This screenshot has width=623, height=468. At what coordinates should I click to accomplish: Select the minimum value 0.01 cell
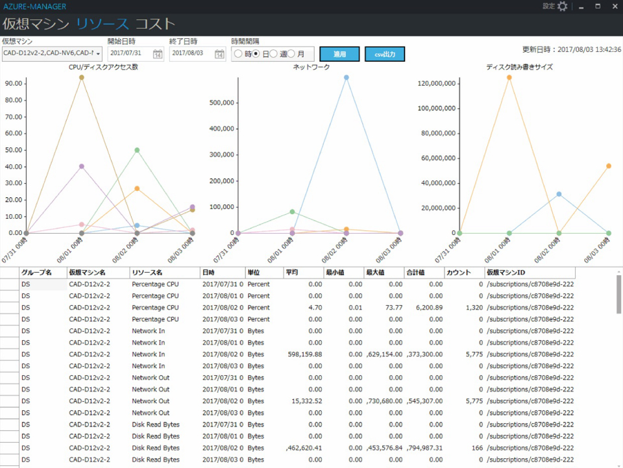click(344, 308)
